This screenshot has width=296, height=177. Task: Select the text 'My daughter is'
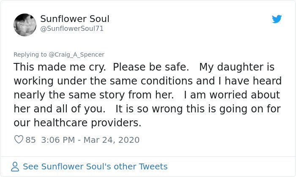pyautogui.click(x=237, y=67)
